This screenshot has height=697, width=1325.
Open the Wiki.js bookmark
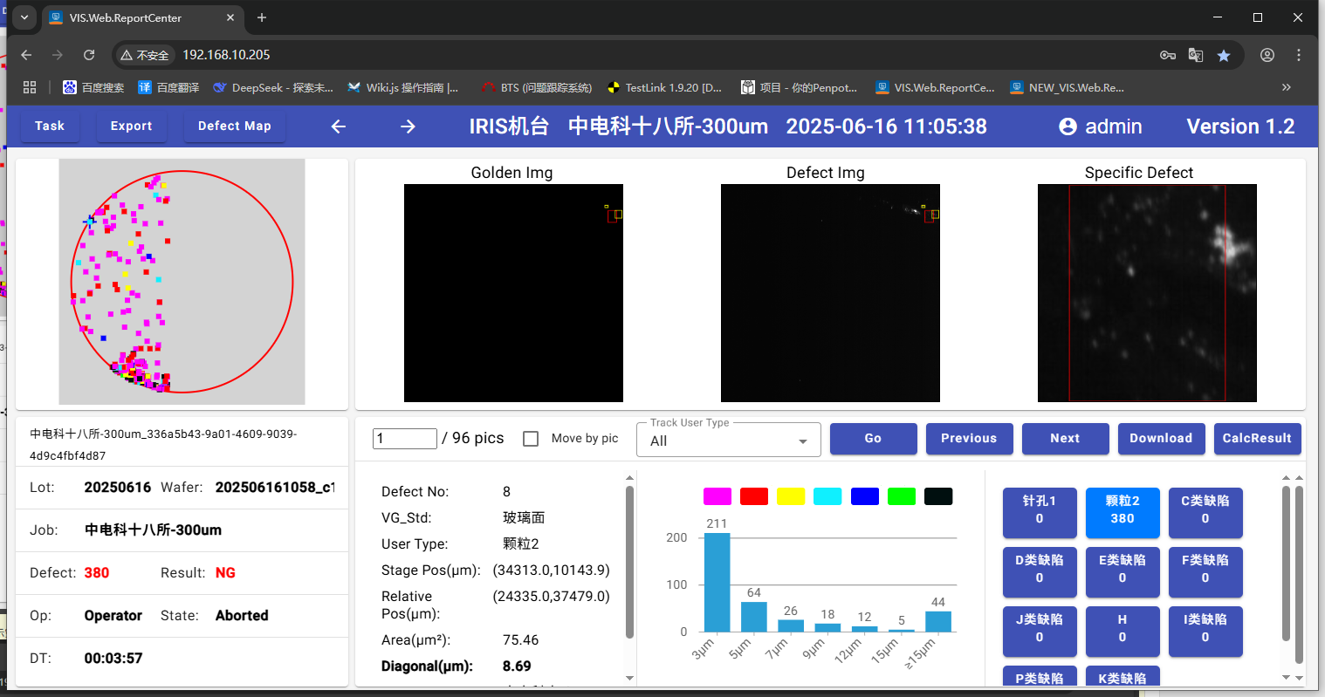(x=402, y=87)
